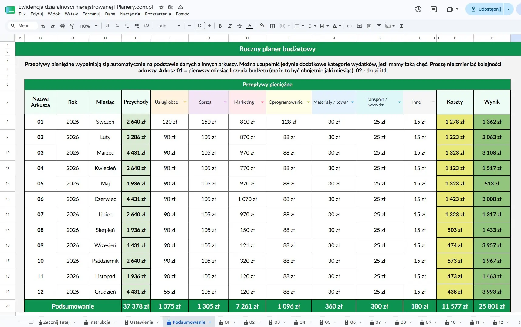Select cell with Styczeń month
This screenshot has width=521, height=327.
(x=105, y=122)
